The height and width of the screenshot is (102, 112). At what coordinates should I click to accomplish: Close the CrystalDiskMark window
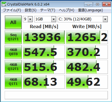point(106,4)
